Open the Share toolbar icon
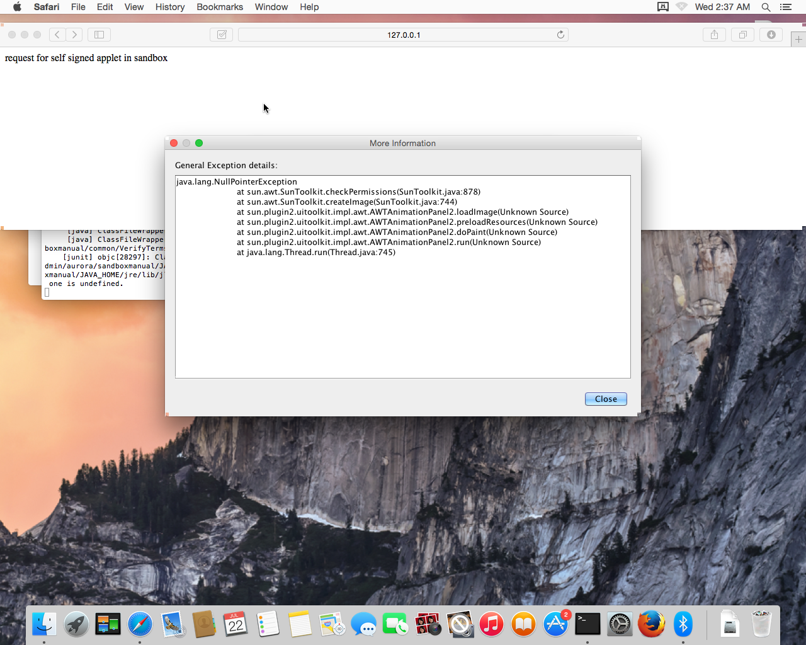This screenshot has width=806, height=645. [714, 35]
